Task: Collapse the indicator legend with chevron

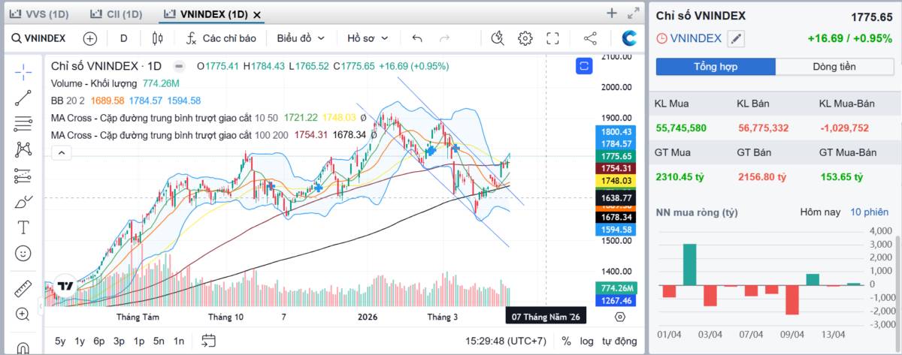Action: (x=61, y=153)
